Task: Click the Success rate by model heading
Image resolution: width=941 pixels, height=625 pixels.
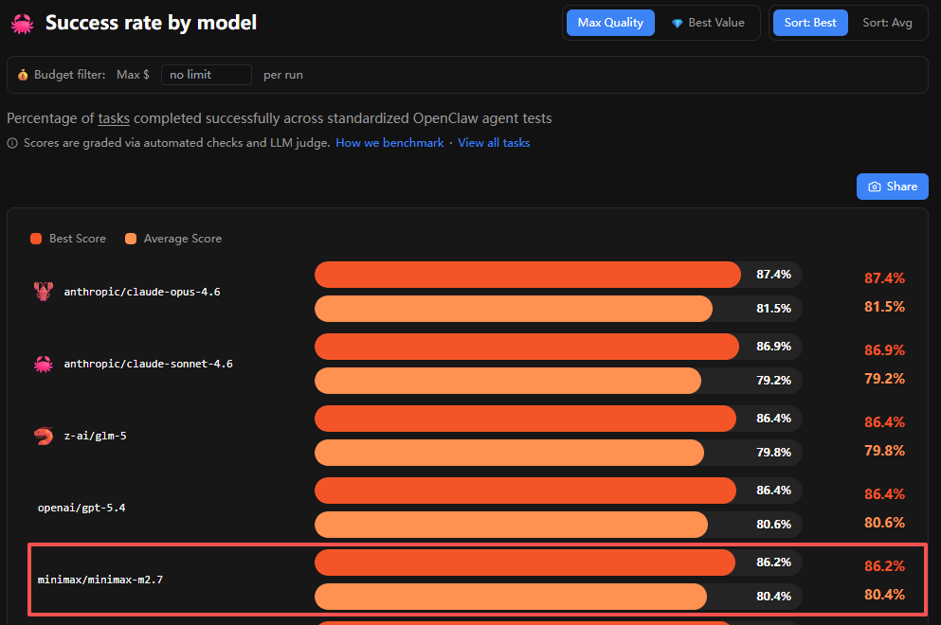Action: [152, 23]
